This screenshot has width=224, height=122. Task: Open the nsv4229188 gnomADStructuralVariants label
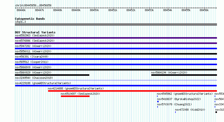[x=43, y=83]
